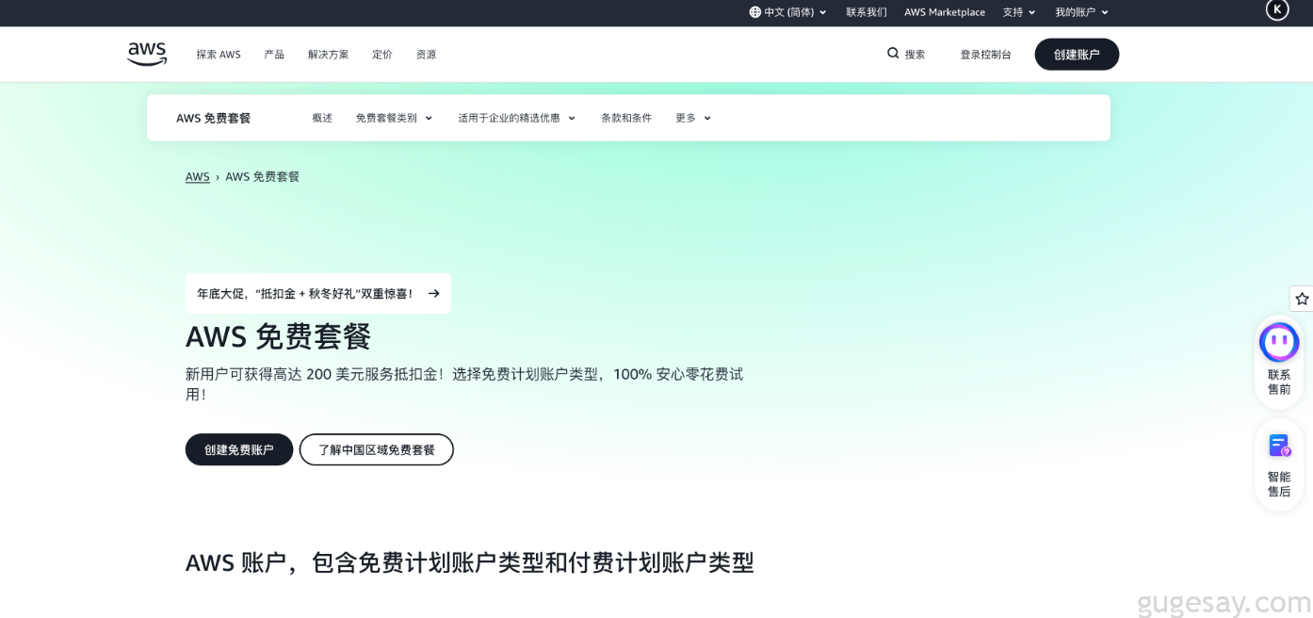The height and width of the screenshot is (618, 1313).
Task: Open the 产品 navigation menu
Action: 274,55
